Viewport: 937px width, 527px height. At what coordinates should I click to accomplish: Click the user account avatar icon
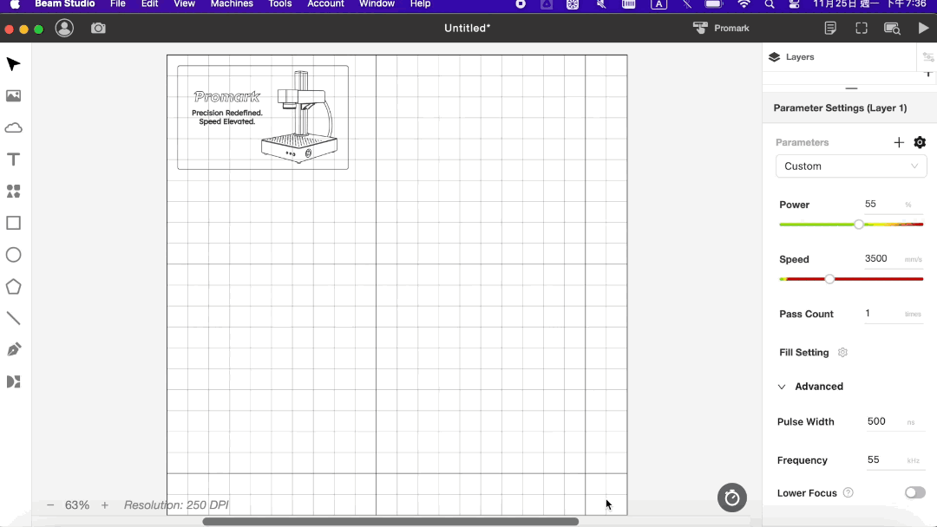(64, 28)
